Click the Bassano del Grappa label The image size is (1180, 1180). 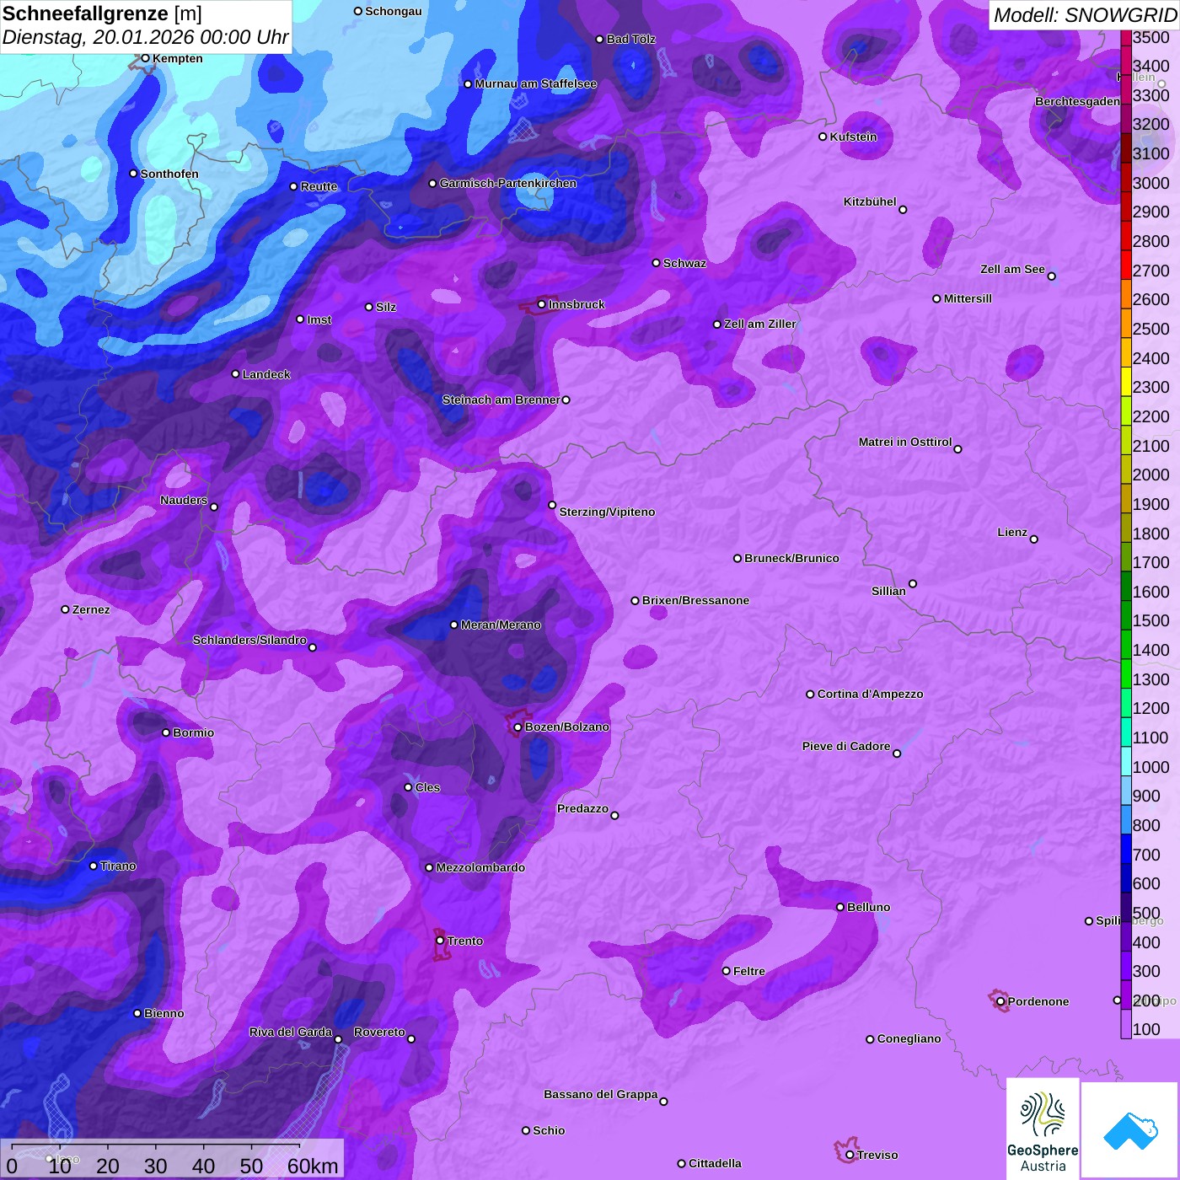coord(601,1094)
